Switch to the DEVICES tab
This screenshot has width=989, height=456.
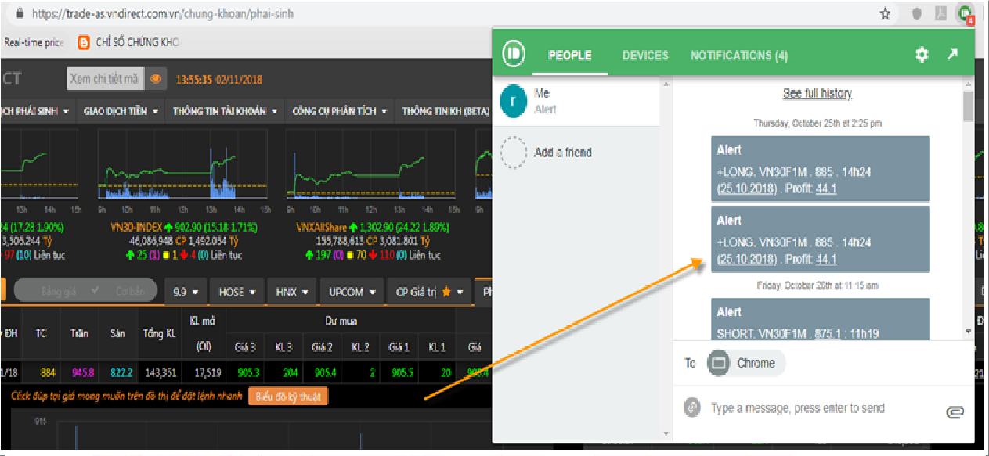pos(645,56)
